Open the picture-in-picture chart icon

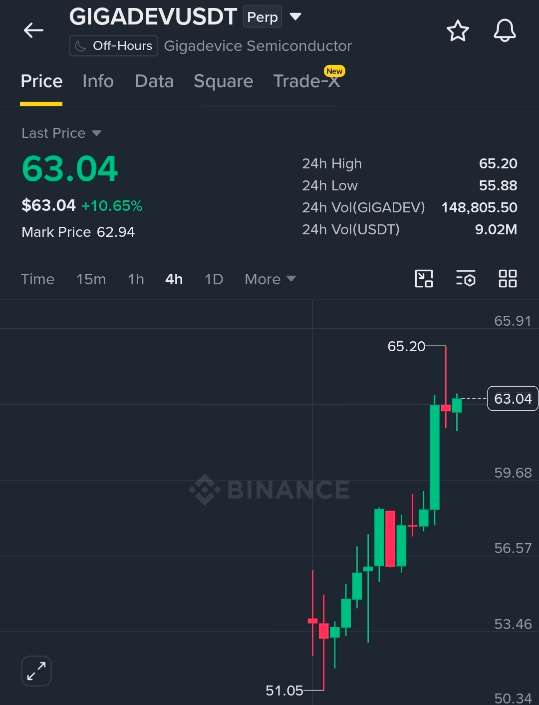(424, 279)
